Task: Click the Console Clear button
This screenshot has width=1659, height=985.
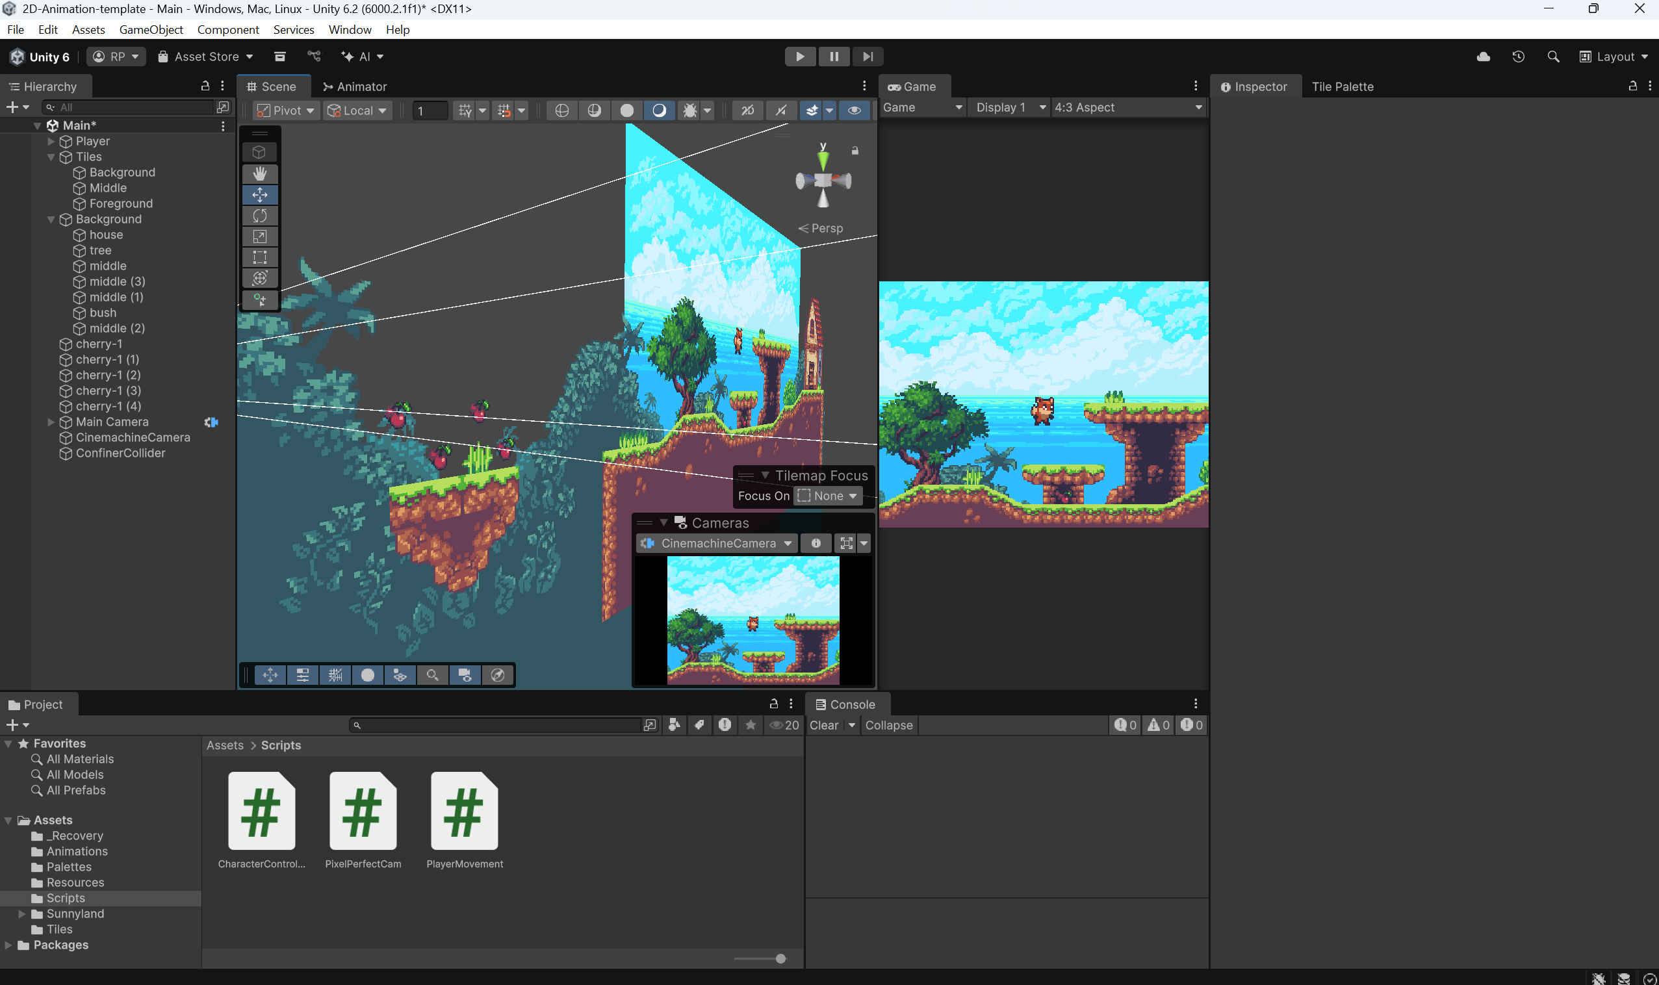Action: [824, 726]
